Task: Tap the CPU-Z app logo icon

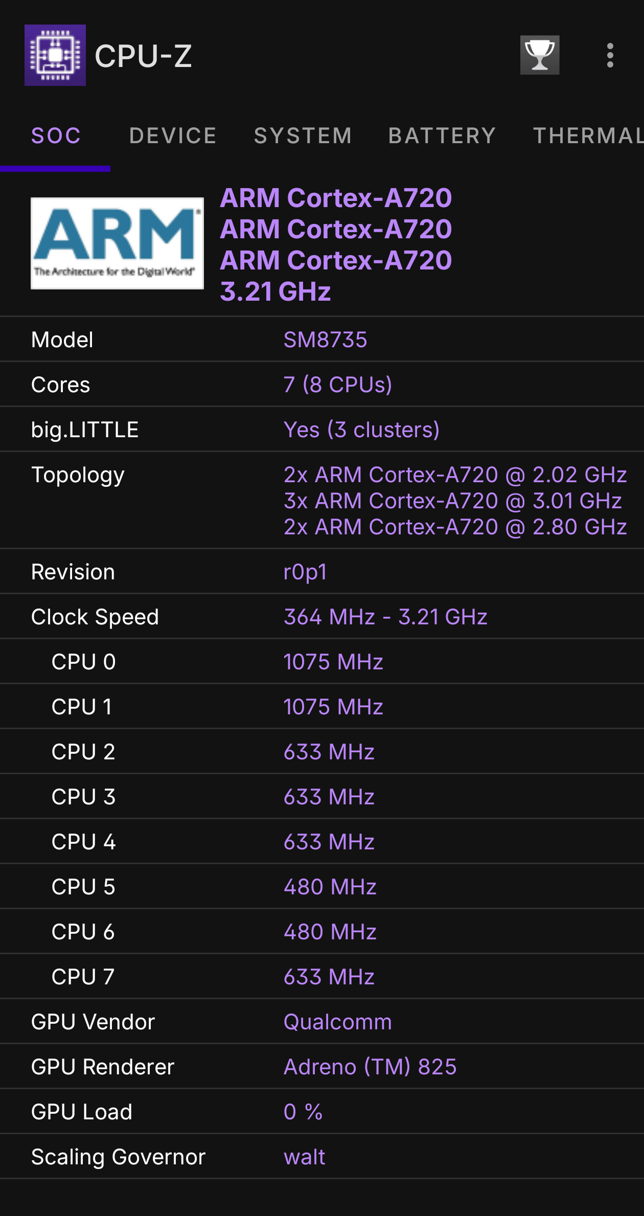Action: click(55, 55)
